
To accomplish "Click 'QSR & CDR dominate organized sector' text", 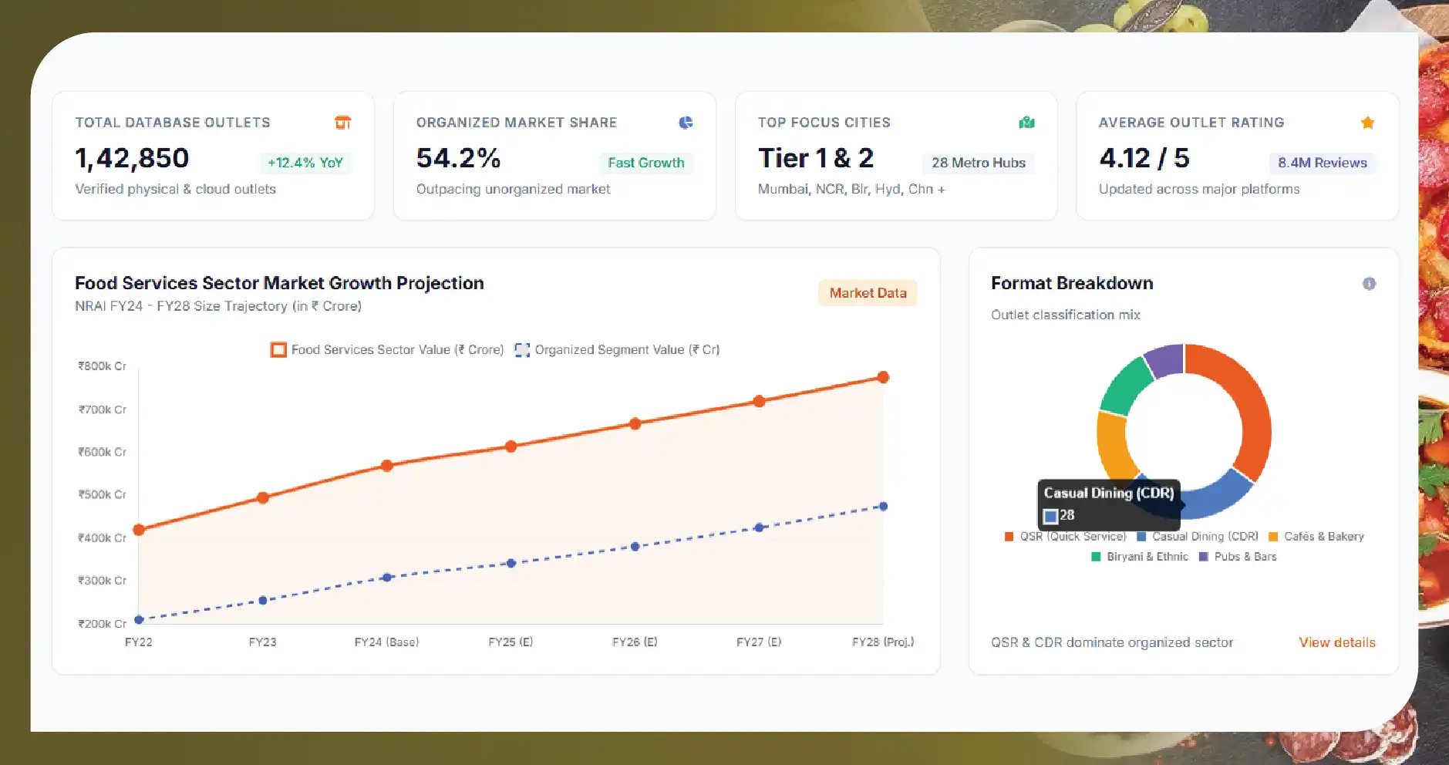I will (x=1112, y=642).
